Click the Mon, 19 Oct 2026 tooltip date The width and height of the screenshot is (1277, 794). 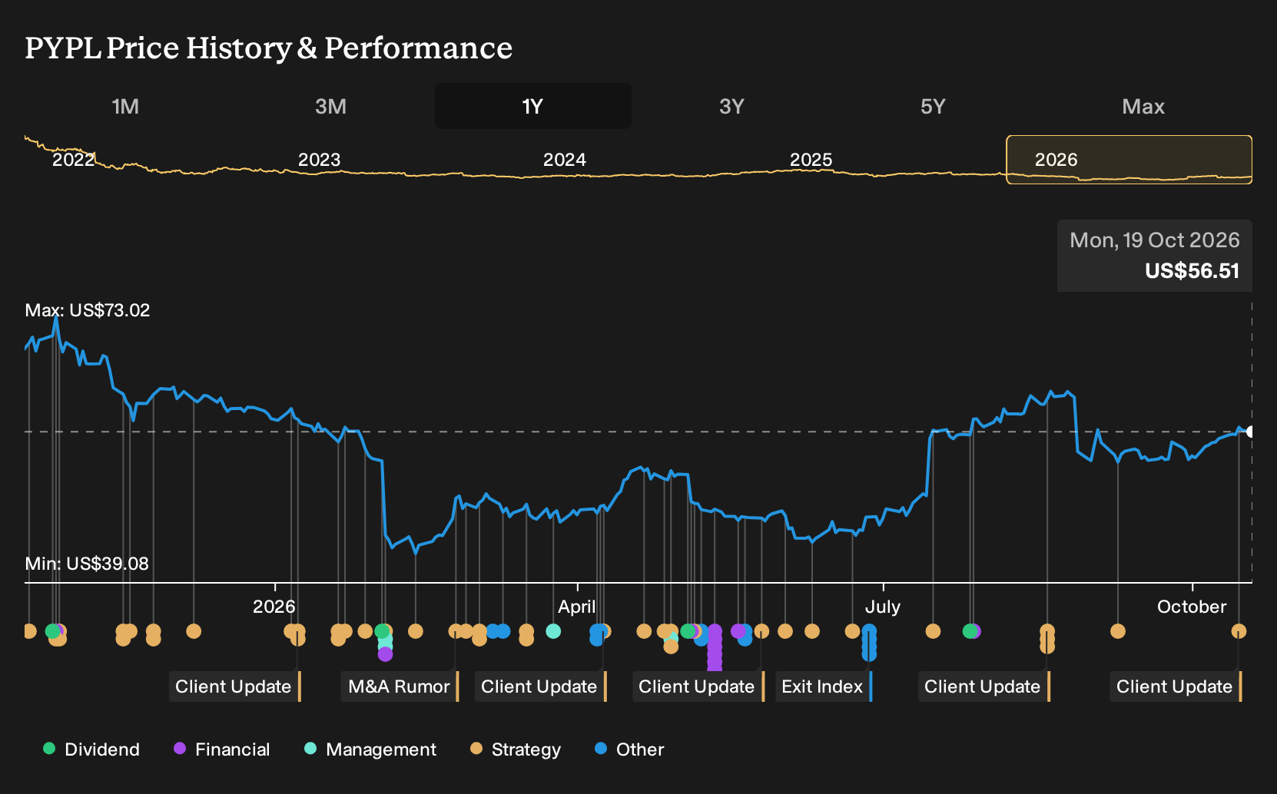pyautogui.click(x=1155, y=240)
